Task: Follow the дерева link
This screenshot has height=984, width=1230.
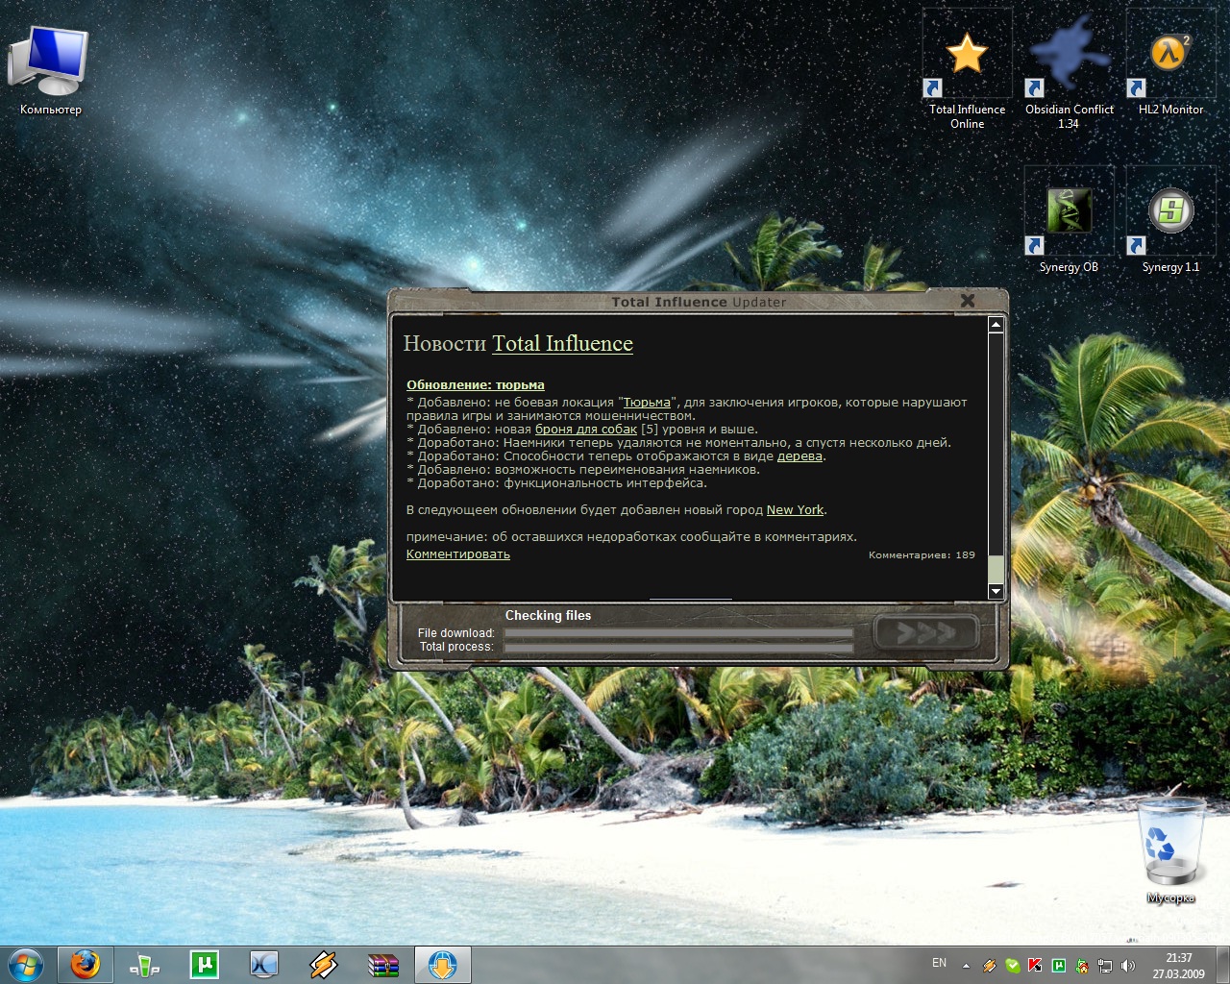Action: click(799, 456)
